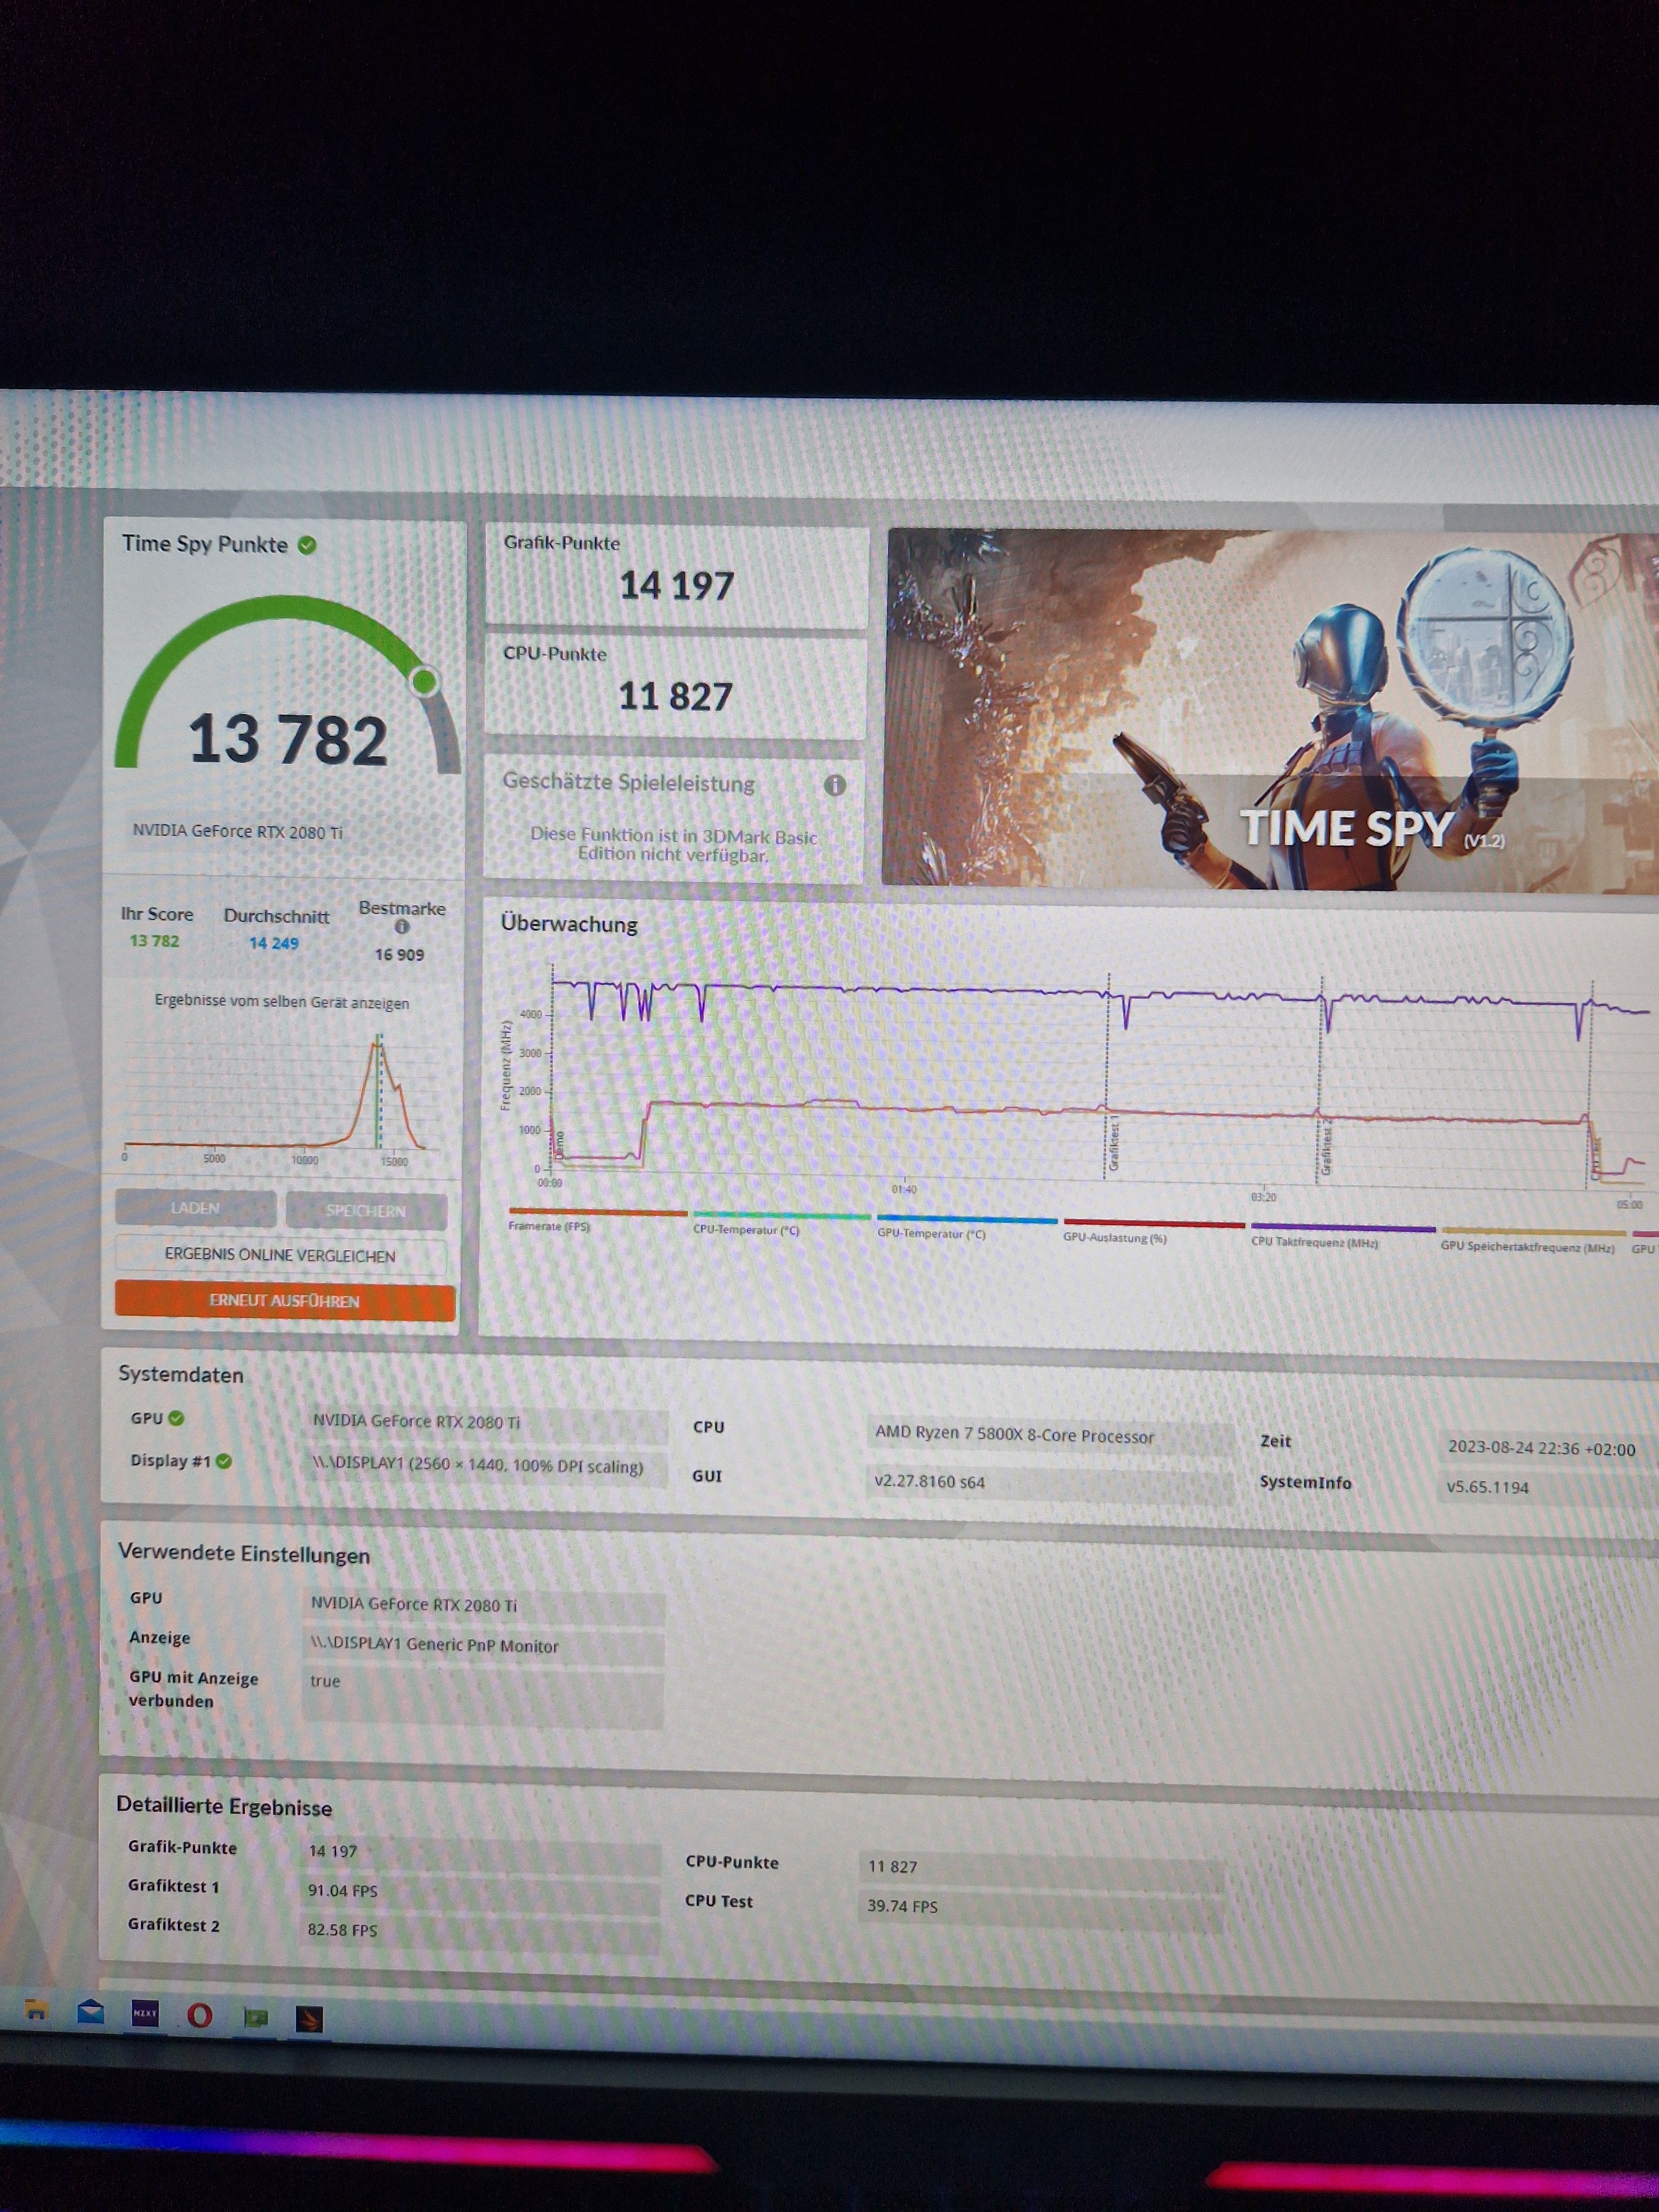
Task: Toggle GPU-Temperatur legend item
Action: (x=931, y=1233)
